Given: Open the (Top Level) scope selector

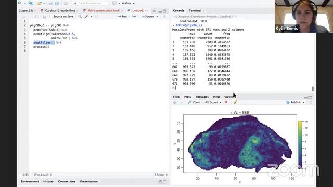Looking at the screenshot, I should [x=43, y=175].
